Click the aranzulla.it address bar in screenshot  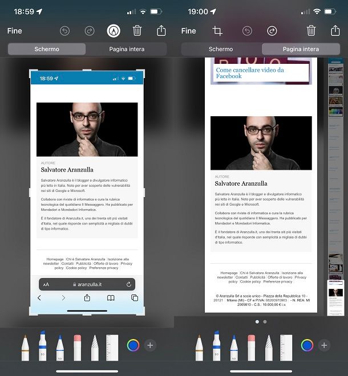point(87,284)
